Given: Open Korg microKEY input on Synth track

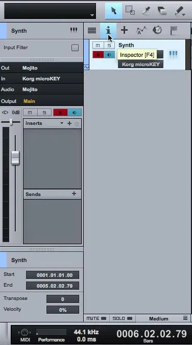Looking at the screenshot, I should click(x=140, y=64).
